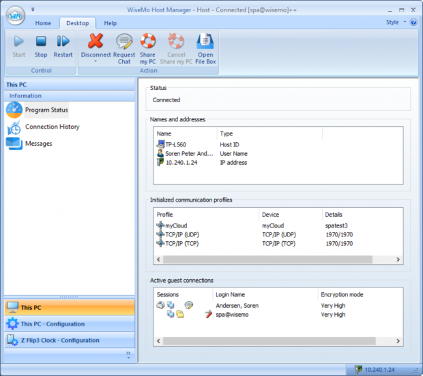Click the red arrow icon beside spa@wisemo
This screenshot has height=376, width=423.
pos(209,314)
